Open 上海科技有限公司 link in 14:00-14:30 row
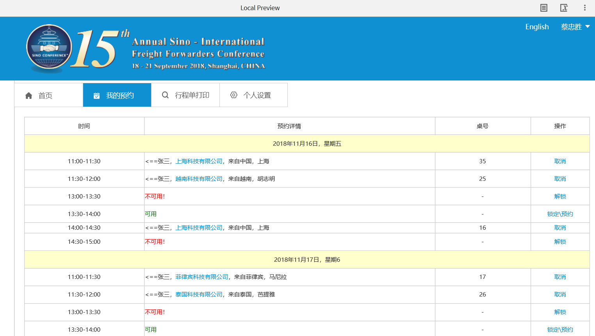Image resolution: width=595 pixels, height=336 pixels. click(x=199, y=228)
